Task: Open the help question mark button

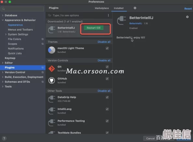Action: pos(4,138)
